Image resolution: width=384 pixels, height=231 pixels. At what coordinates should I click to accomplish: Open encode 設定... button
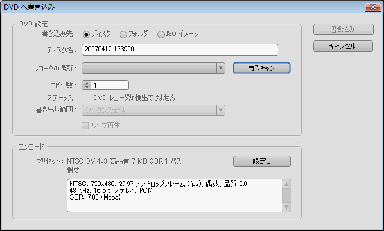[261, 161]
